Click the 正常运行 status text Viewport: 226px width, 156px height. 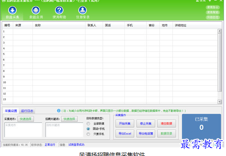50,145
